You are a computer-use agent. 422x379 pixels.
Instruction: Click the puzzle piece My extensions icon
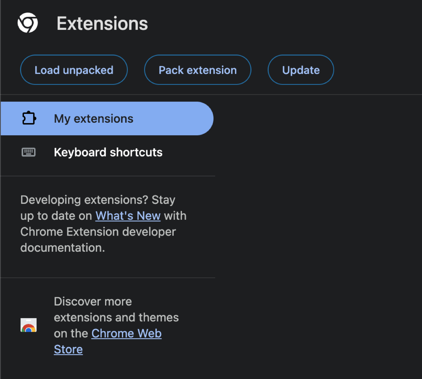[29, 118]
